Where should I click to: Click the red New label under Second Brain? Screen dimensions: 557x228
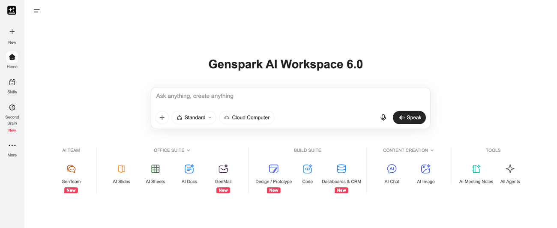(12, 130)
